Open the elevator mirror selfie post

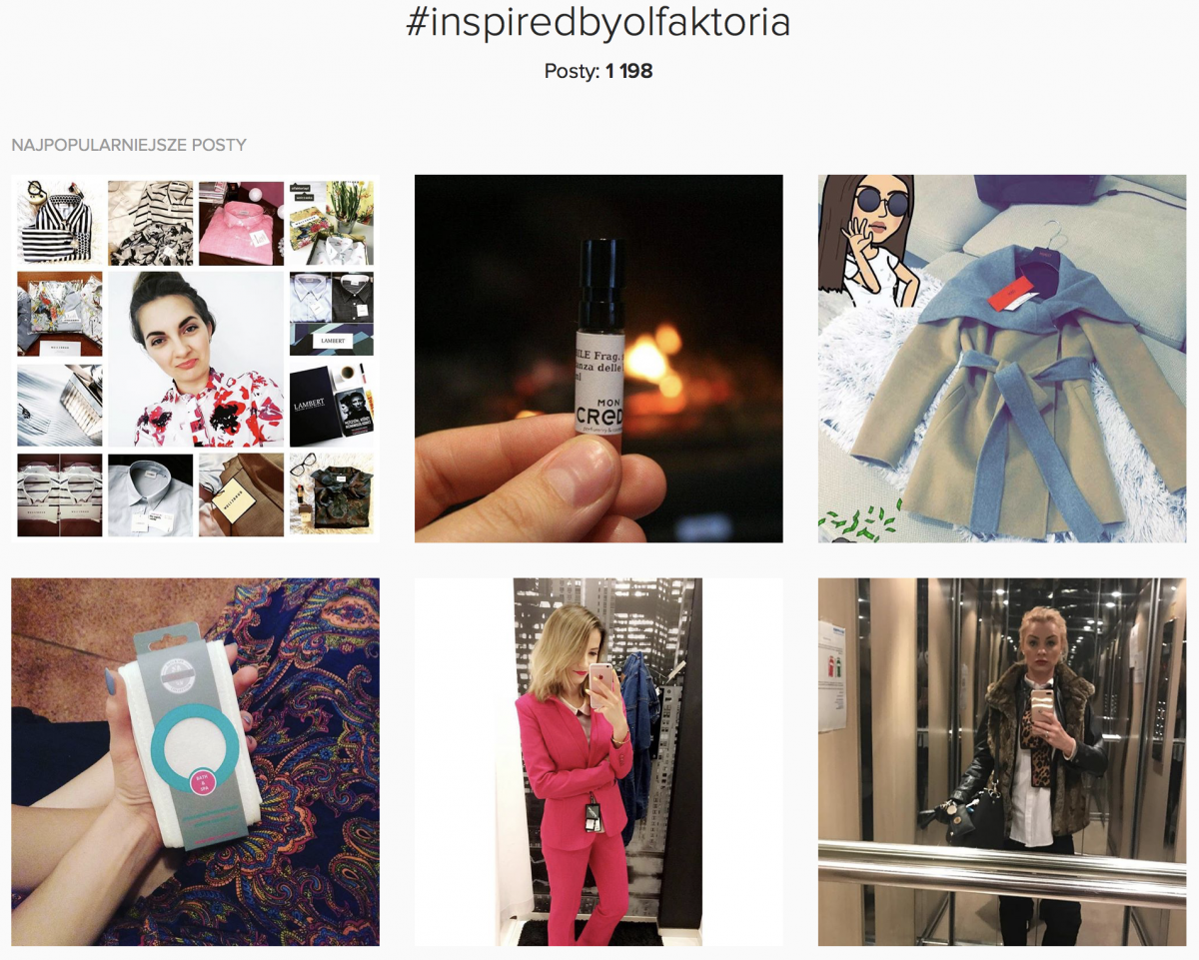(1002, 762)
